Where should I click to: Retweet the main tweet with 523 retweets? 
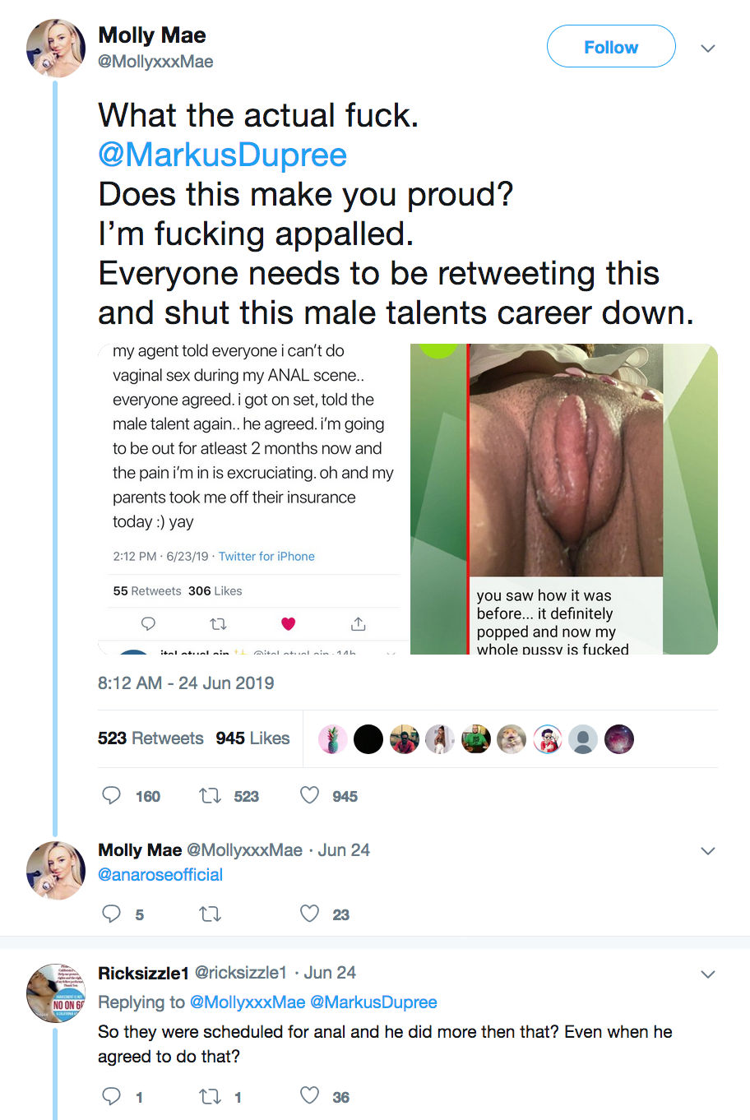tap(210, 795)
